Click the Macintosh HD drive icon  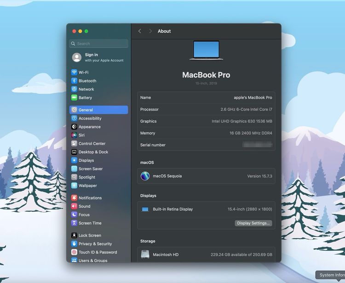tap(145, 254)
